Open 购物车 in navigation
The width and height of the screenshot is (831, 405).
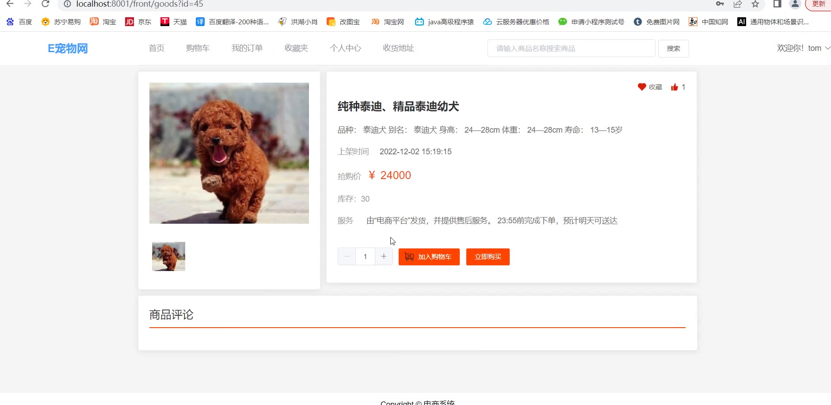coord(198,48)
